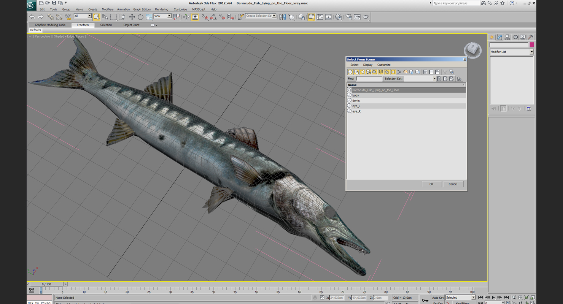Toggle Display Cameras filter in Select From Scene

369,72
